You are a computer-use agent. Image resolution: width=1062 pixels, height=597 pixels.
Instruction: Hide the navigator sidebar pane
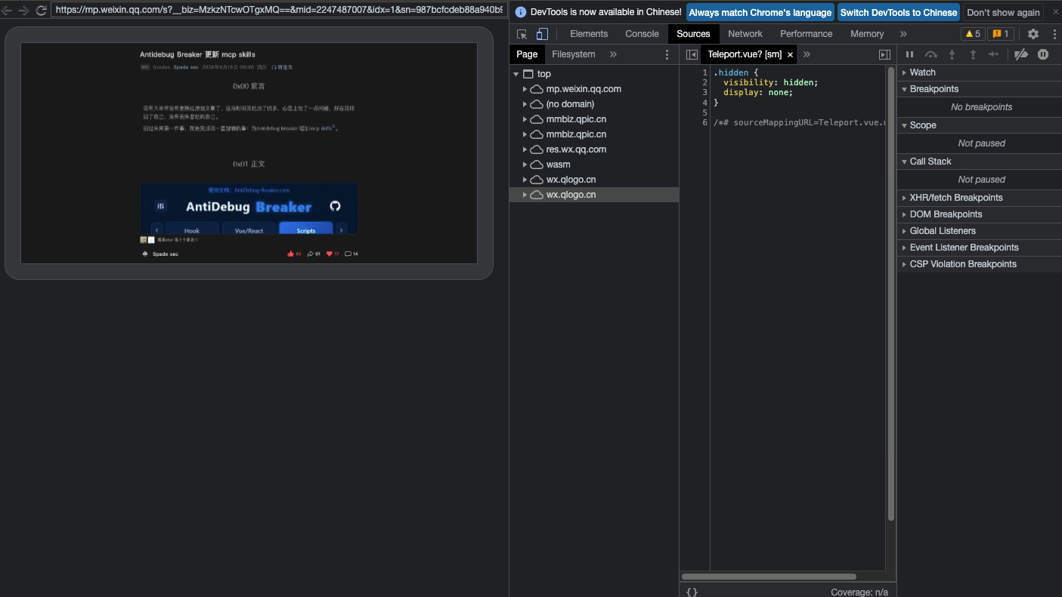(692, 54)
